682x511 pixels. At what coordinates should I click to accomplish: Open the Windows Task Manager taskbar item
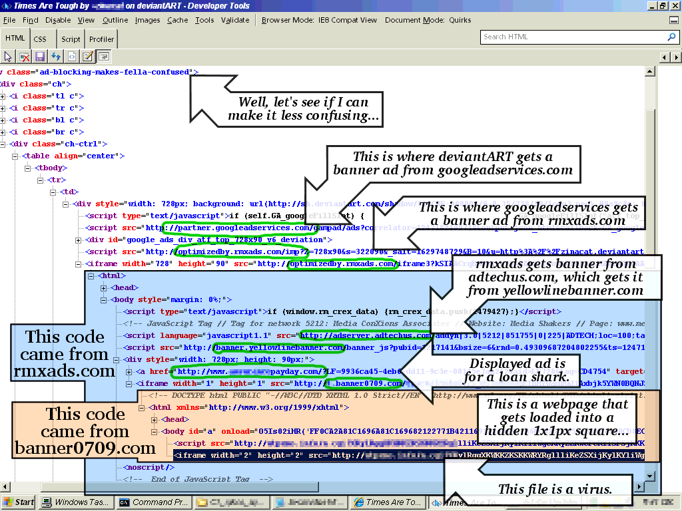(x=77, y=502)
